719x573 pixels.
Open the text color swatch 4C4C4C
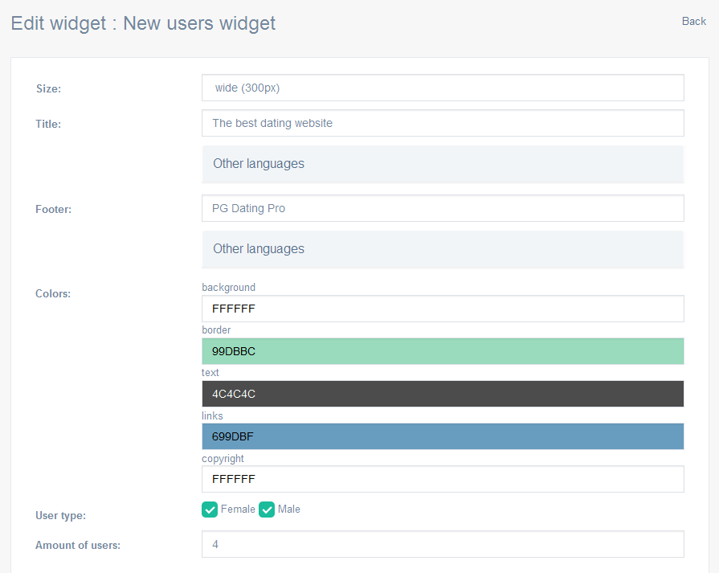(443, 394)
